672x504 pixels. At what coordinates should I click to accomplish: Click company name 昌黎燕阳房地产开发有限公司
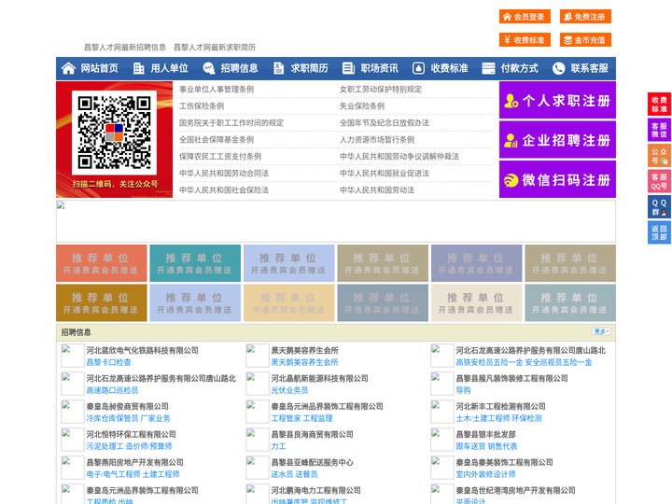(134, 462)
